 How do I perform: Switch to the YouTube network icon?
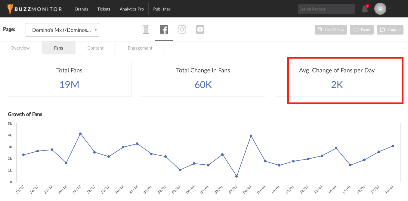click(x=200, y=29)
